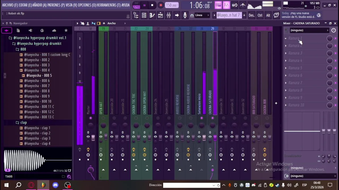Add new pattern with the plus button
Image resolution: width=339 pixels, height=190 pixels.
click(x=244, y=15)
